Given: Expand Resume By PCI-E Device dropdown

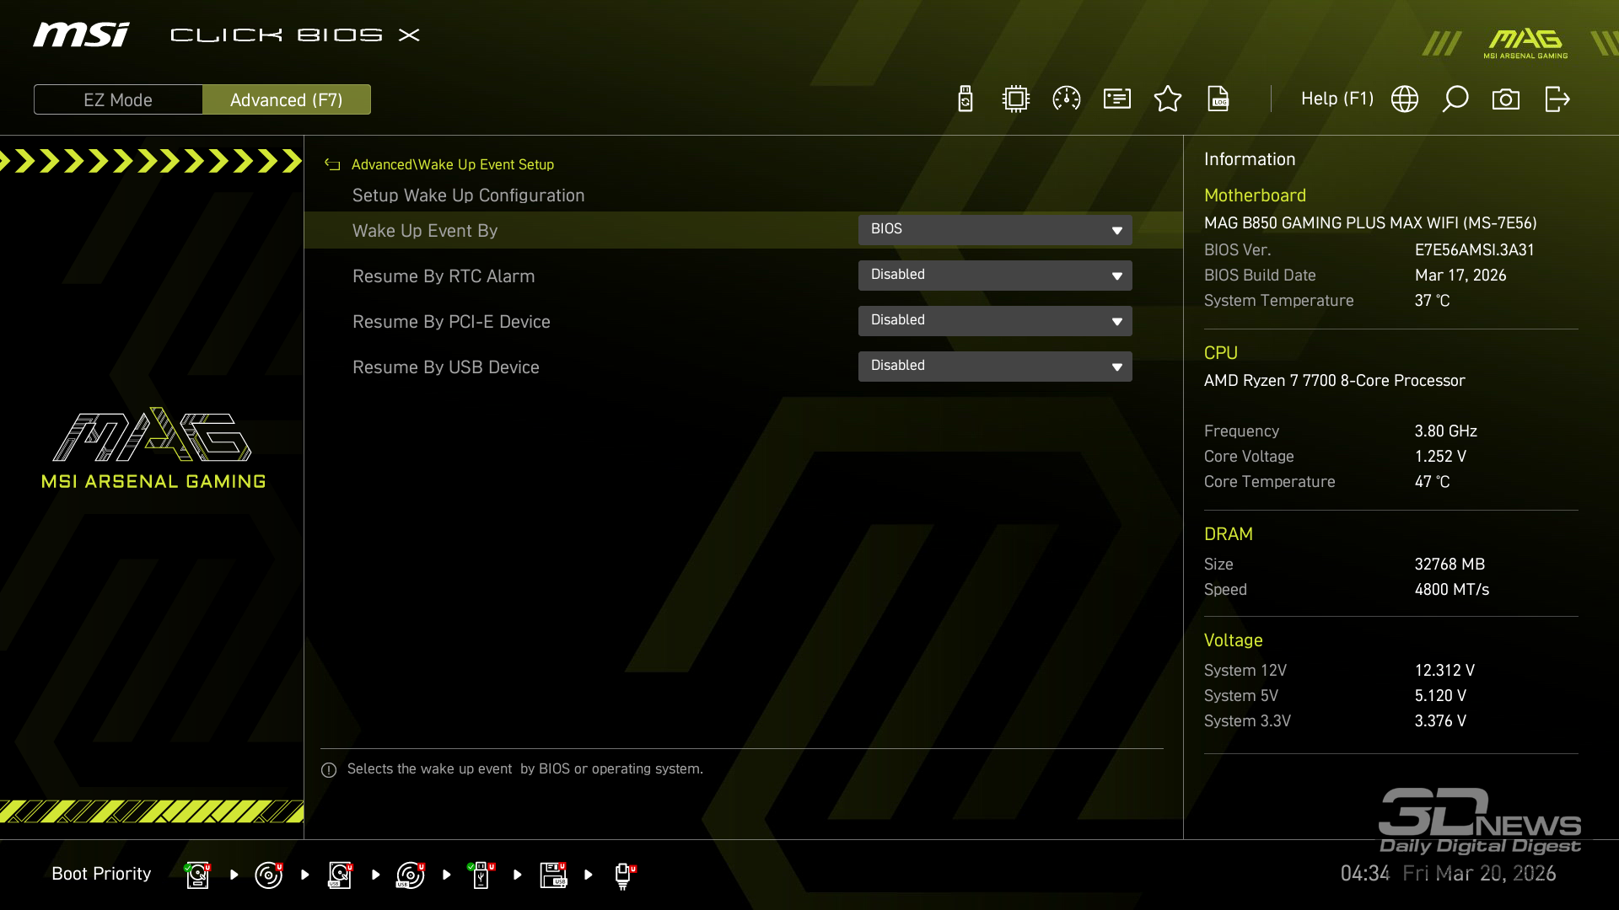Looking at the screenshot, I should [995, 321].
